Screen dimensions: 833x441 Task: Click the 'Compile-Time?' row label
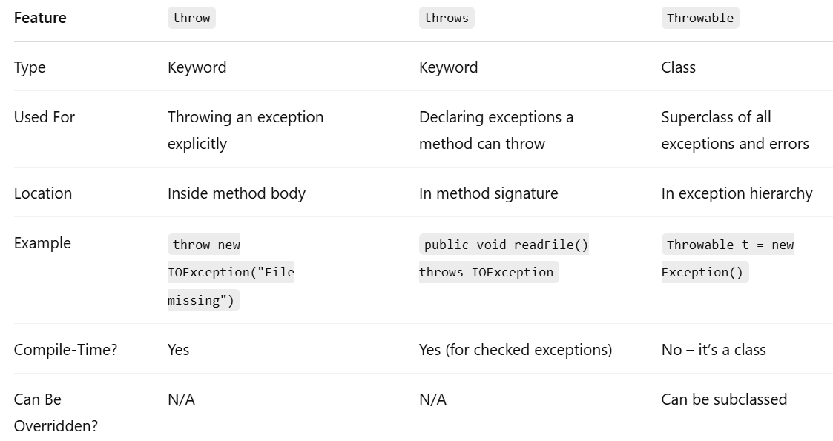(x=65, y=350)
